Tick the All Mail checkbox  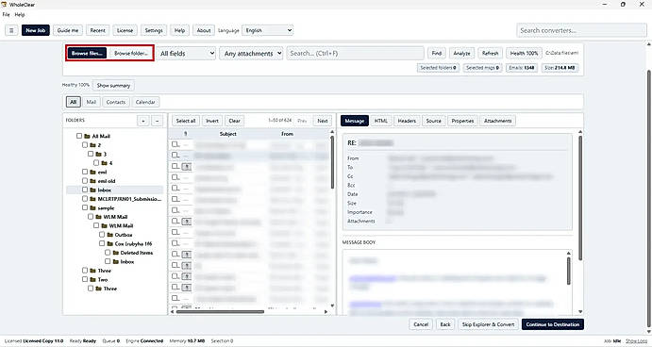[x=79, y=136]
